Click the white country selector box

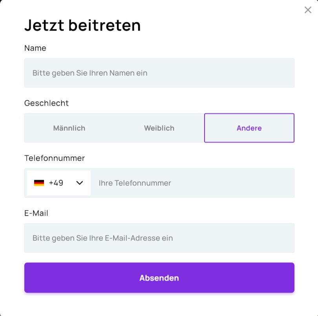[58, 183]
